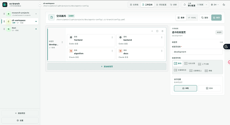Select the research-projects project
The height and width of the screenshot is (125, 230).
tap(20, 14)
